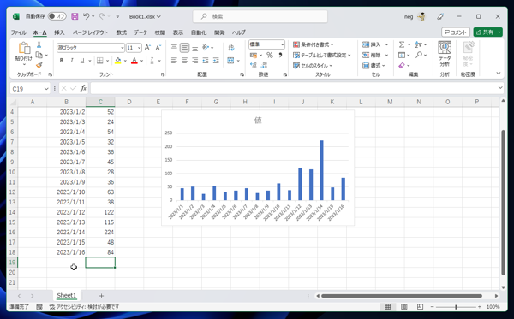Apply comma style format
Image resolution: width=514 pixels, height=319 pixels.
tap(280, 56)
